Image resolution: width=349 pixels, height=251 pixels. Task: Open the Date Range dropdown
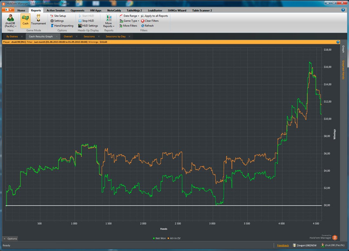click(129, 16)
